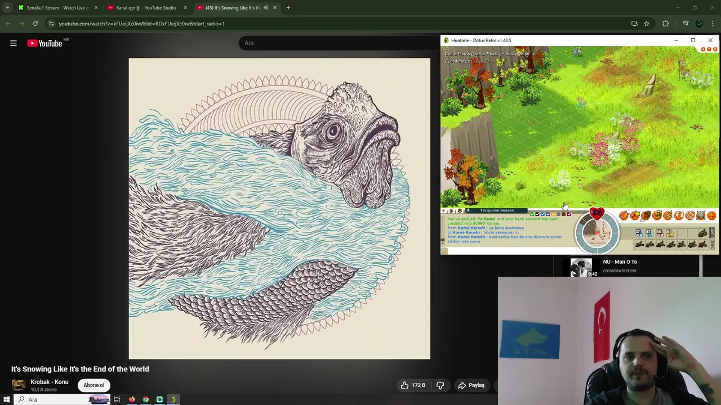This screenshot has width=721, height=405.
Task: Select the spell slot numbered 8
Action: click(671, 233)
